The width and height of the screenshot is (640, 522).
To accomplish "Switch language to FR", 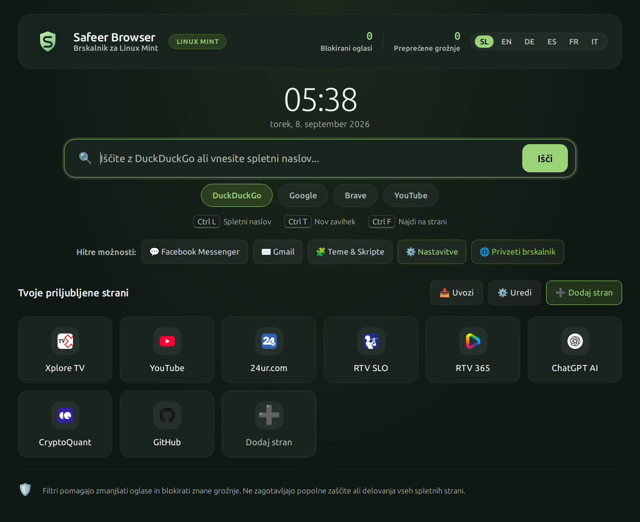I will coord(574,42).
